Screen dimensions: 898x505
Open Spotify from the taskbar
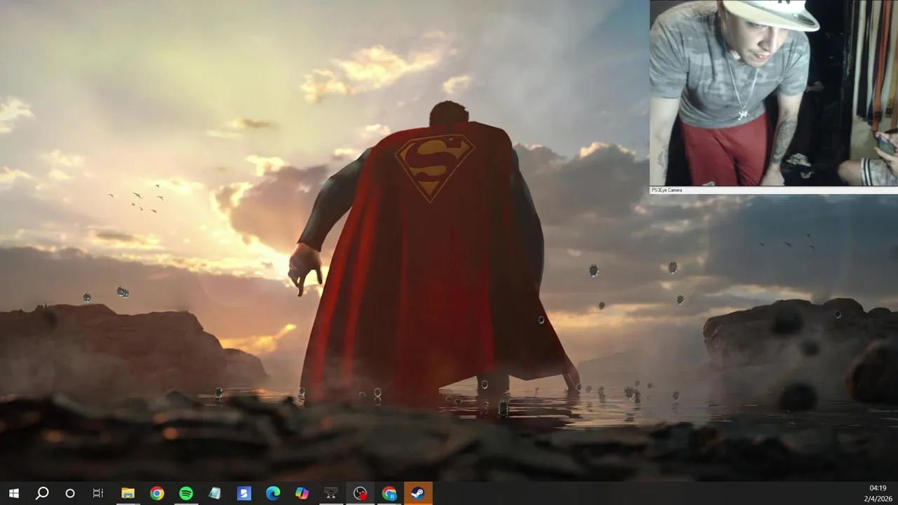pyautogui.click(x=186, y=494)
